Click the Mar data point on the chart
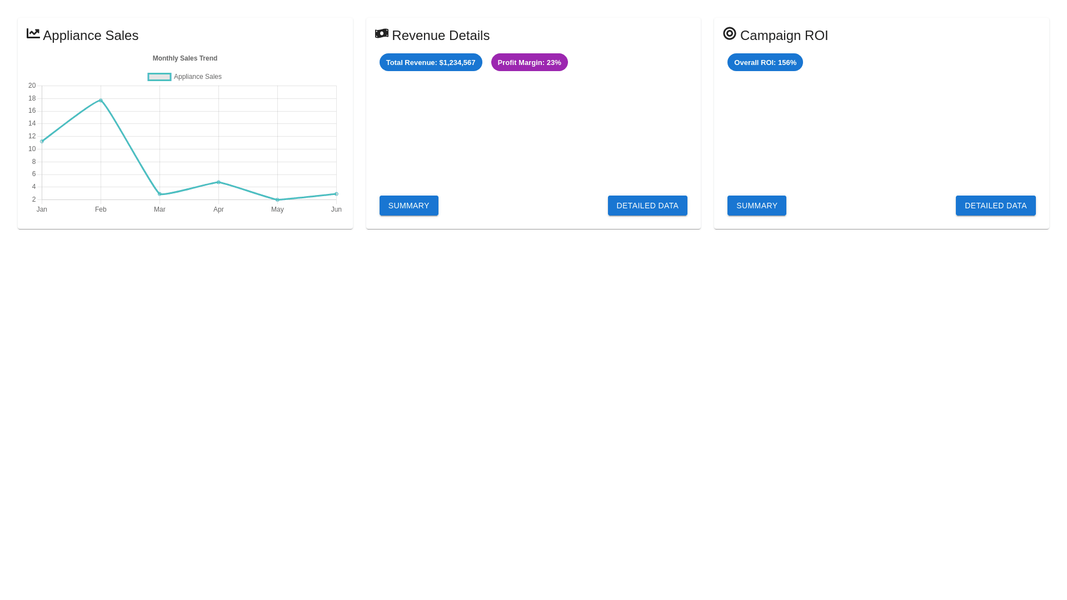This screenshot has height=600, width=1067. 159,194
